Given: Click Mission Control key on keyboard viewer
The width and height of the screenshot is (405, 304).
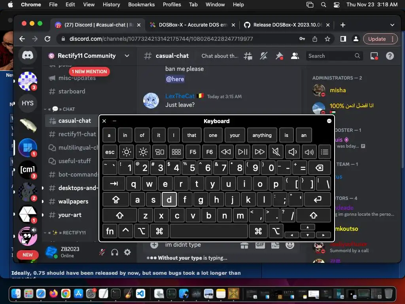Looking at the screenshot, I should 160,152.
